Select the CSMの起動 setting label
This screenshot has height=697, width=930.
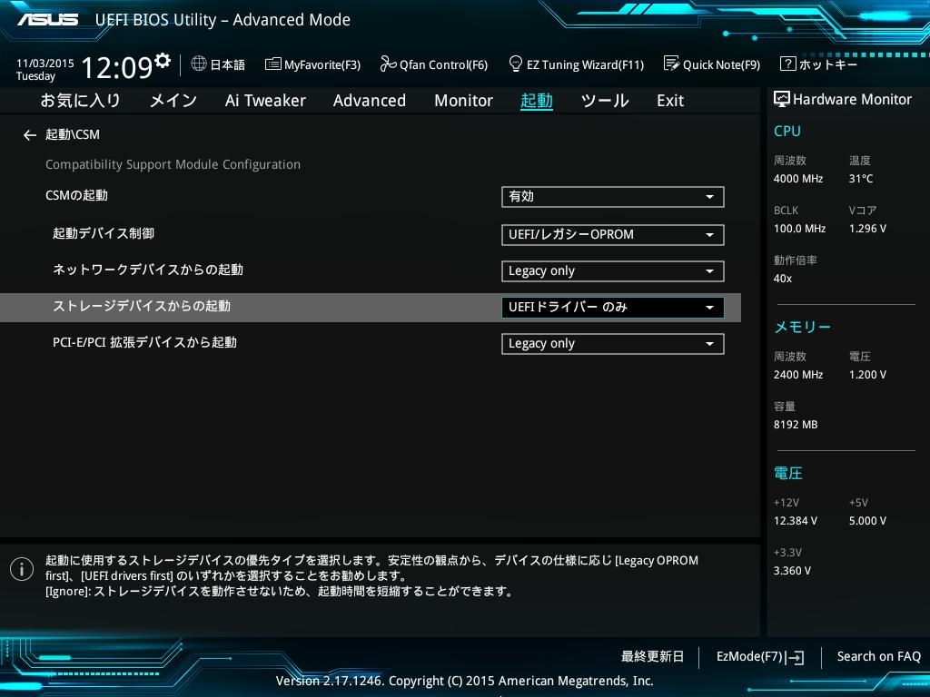click(76, 196)
